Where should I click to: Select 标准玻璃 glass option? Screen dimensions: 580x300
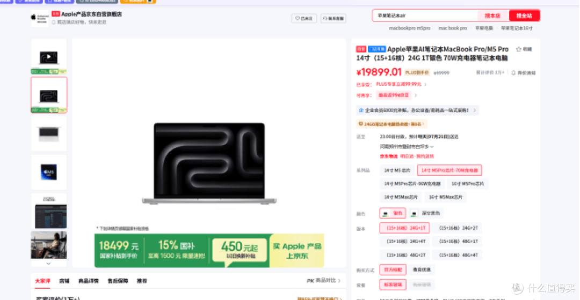pos(393,284)
